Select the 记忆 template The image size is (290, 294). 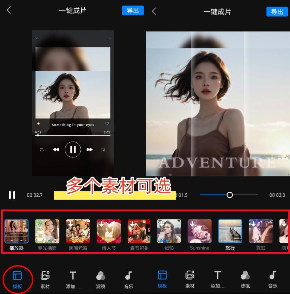click(x=169, y=231)
